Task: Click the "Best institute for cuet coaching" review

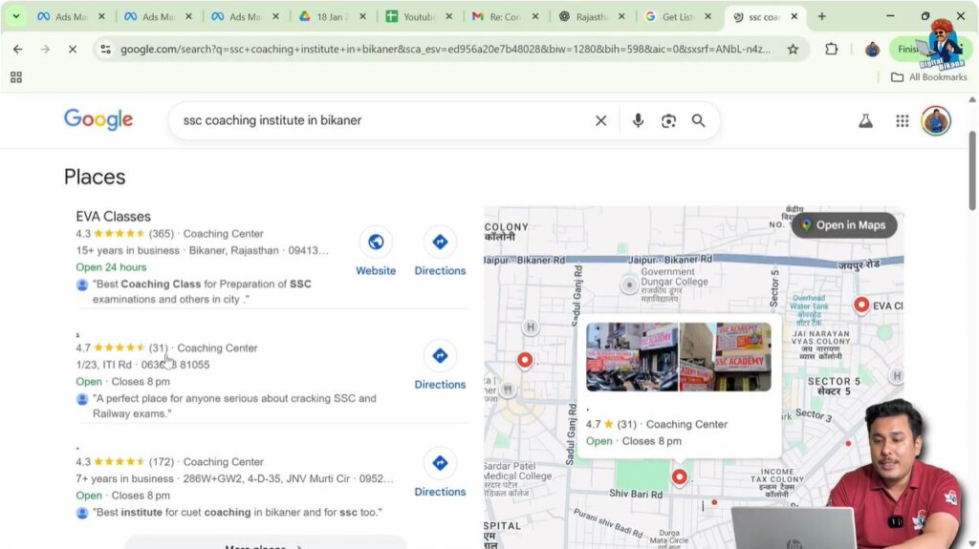Action: [x=237, y=512]
